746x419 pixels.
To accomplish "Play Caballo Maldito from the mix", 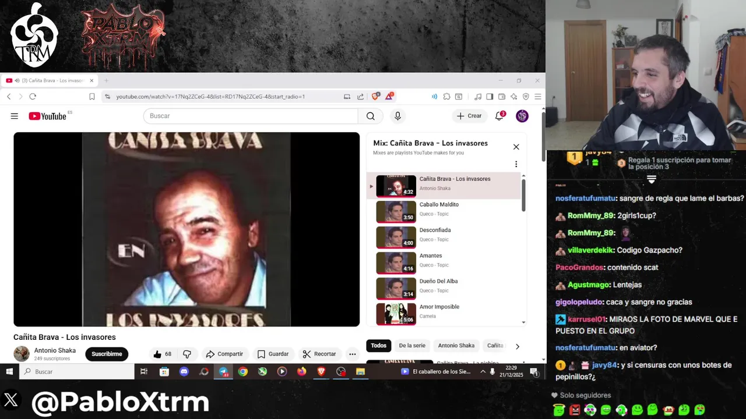I will pyautogui.click(x=444, y=212).
